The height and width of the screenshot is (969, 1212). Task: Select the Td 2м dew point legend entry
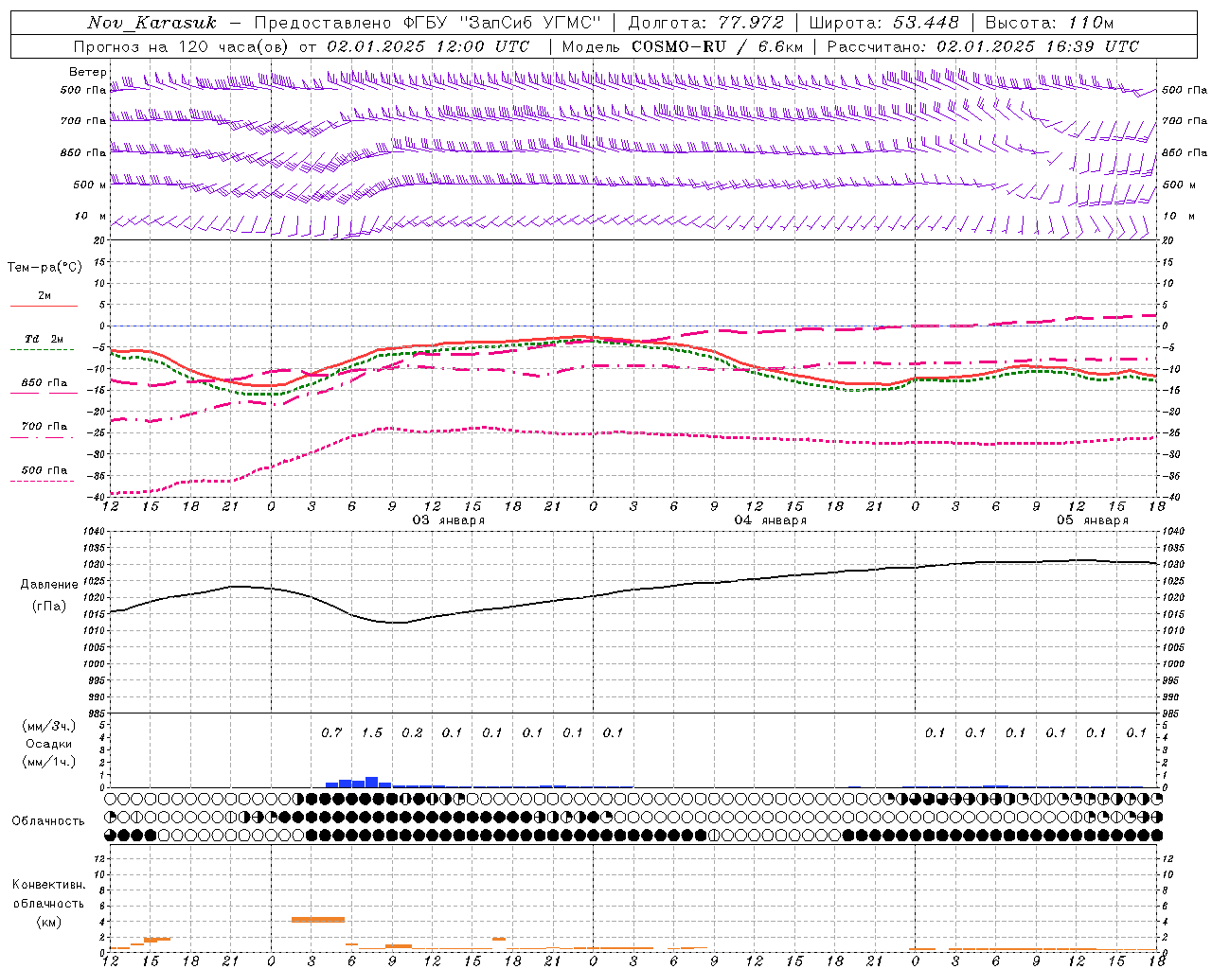point(45,339)
